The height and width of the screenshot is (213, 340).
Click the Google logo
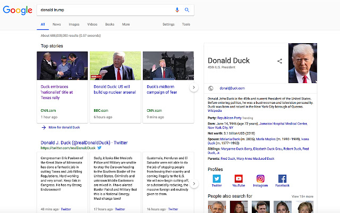pyautogui.click(x=18, y=10)
